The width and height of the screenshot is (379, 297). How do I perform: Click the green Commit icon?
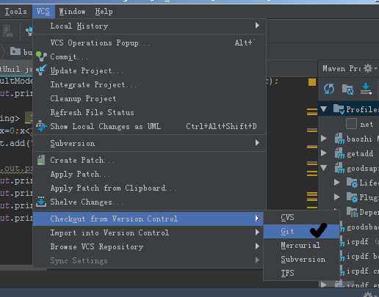[x=41, y=56]
